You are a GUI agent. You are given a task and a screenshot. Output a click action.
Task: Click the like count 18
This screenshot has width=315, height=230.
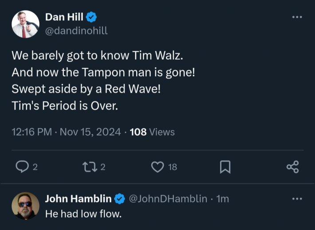click(x=173, y=167)
